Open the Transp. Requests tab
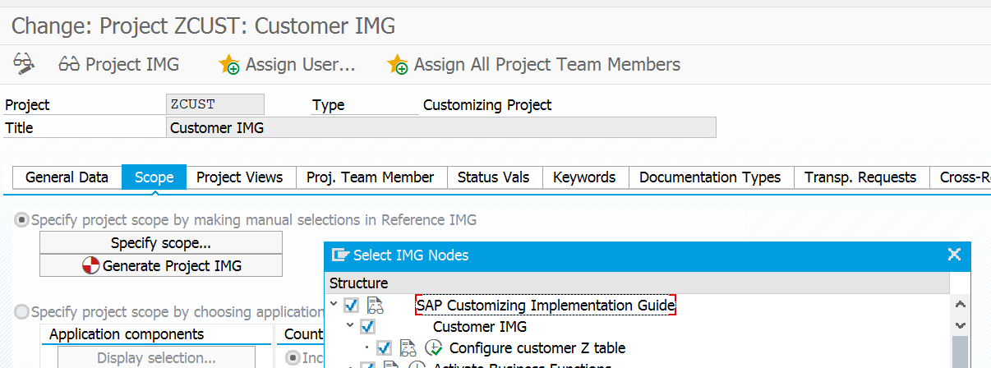Image resolution: width=991 pixels, height=368 pixels. click(860, 177)
